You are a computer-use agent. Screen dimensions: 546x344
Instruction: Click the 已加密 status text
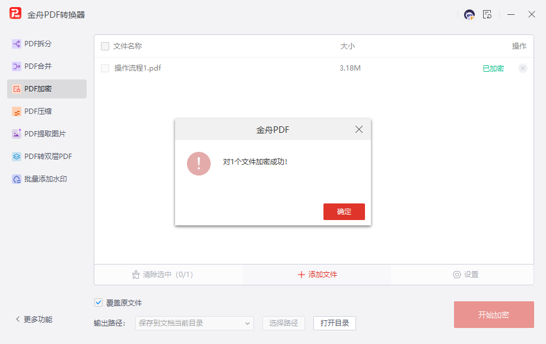pyautogui.click(x=493, y=69)
